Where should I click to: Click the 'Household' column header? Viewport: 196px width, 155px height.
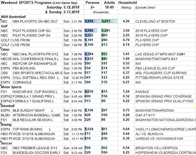click(128, 3)
